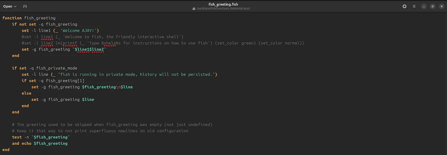Minimize the text editor window
This screenshot has height=155, width=447.
click(x=424, y=6)
